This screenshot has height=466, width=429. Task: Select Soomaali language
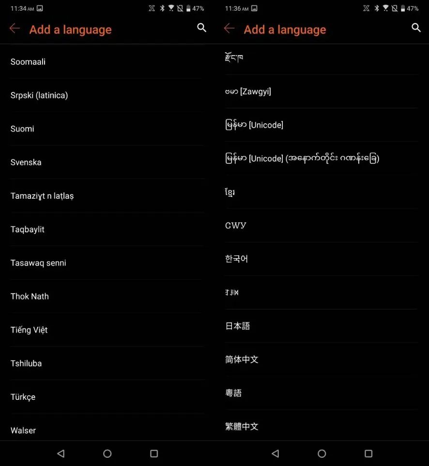click(x=107, y=62)
